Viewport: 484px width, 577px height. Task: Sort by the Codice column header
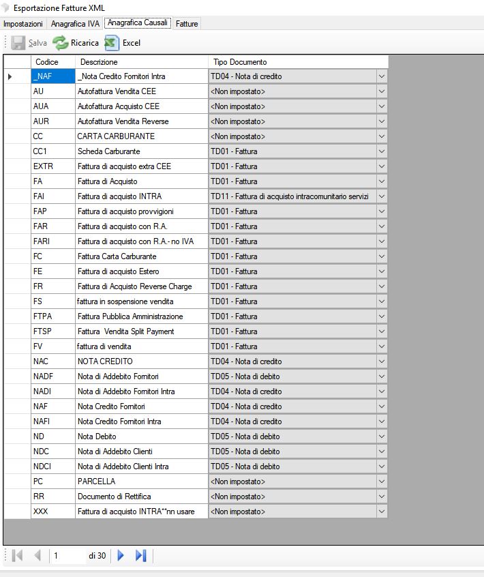(x=52, y=62)
